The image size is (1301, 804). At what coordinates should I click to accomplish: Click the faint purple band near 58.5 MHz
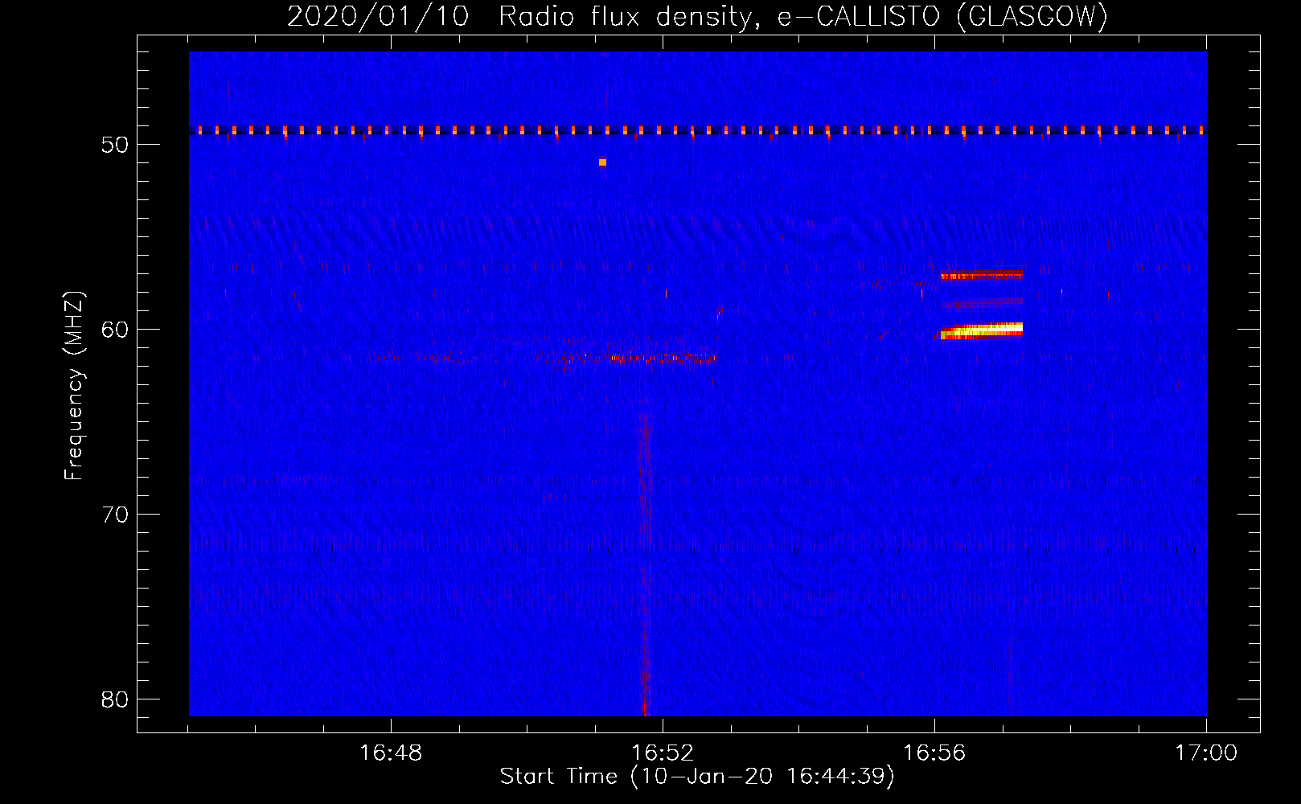[982, 303]
